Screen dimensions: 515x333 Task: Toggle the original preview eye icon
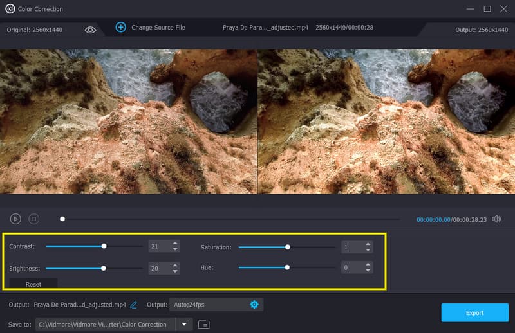click(x=90, y=30)
